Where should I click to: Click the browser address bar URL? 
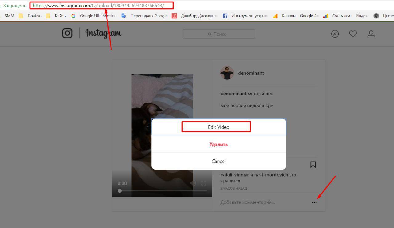tap(102, 6)
